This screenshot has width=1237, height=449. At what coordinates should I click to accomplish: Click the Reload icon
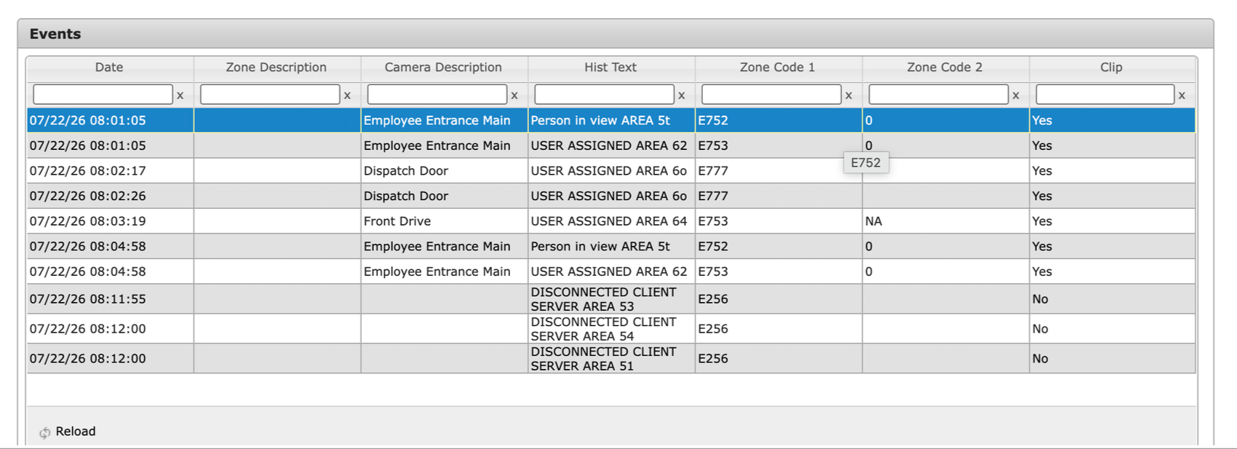pyautogui.click(x=45, y=432)
